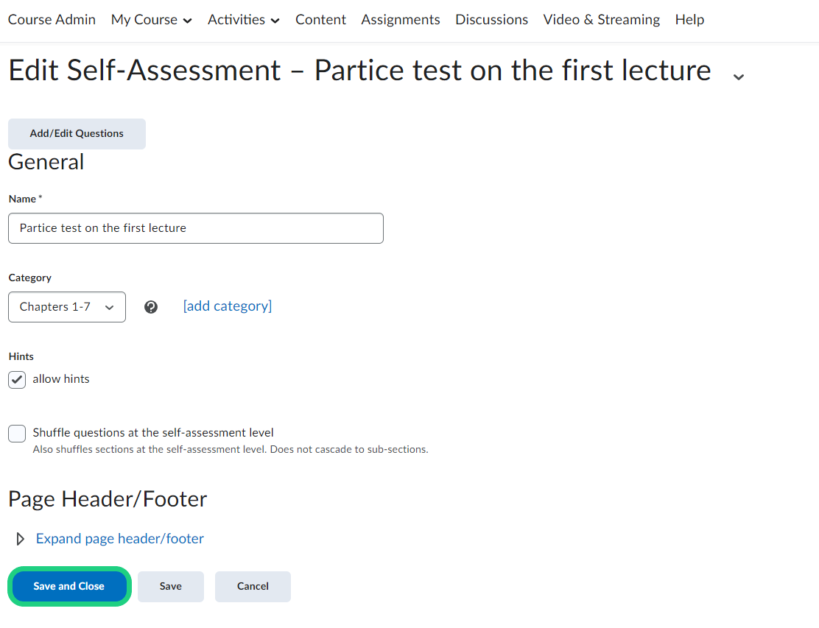Click the add category link
819x628 pixels.
pyautogui.click(x=228, y=306)
